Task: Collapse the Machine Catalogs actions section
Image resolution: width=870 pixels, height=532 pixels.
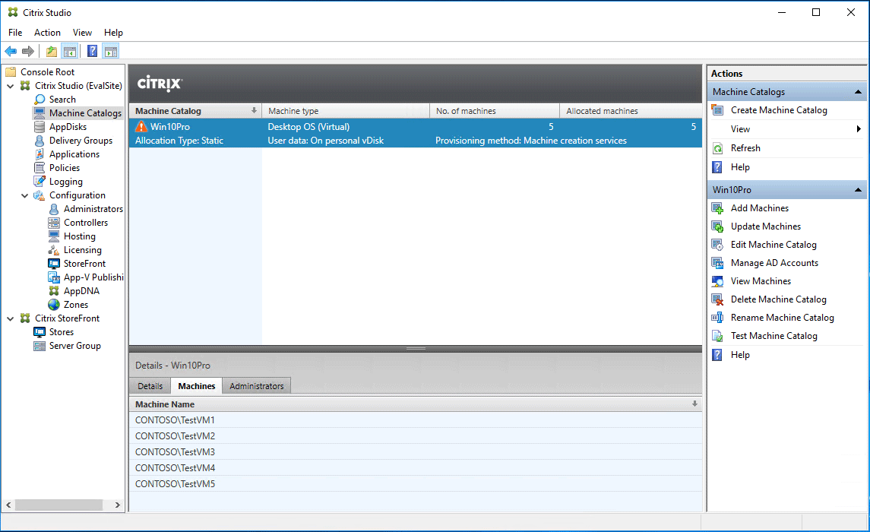Action: [x=859, y=91]
